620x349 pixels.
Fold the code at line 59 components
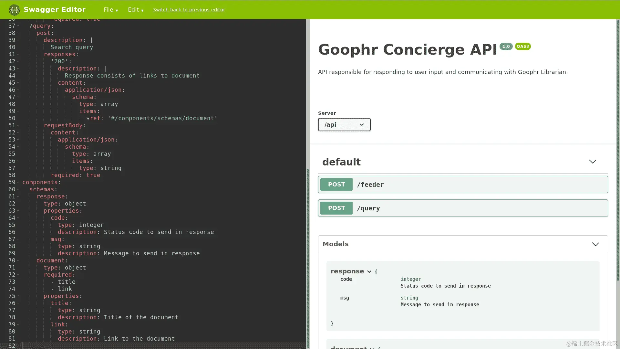coord(18,183)
